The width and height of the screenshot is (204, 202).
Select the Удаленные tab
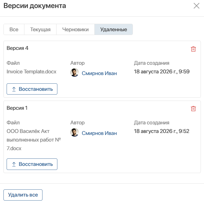pyautogui.click(x=114, y=29)
